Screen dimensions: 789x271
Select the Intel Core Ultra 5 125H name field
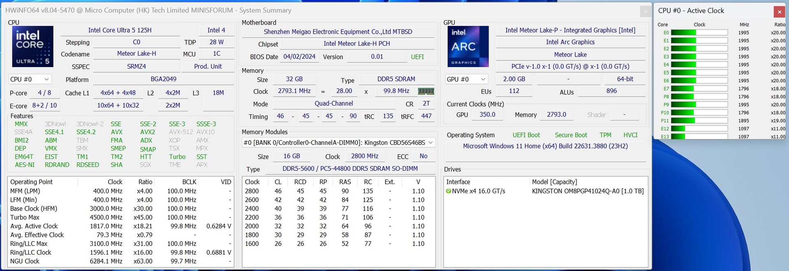pyautogui.click(x=120, y=30)
